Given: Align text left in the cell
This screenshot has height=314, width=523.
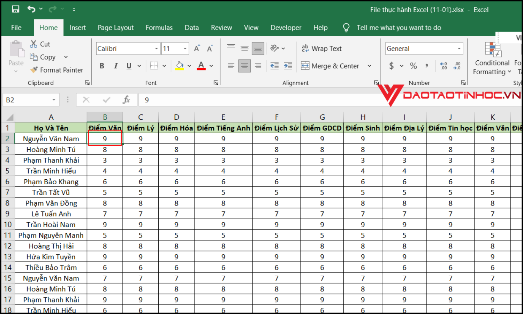Looking at the screenshot, I should pyautogui.click(x=231, y=66).
